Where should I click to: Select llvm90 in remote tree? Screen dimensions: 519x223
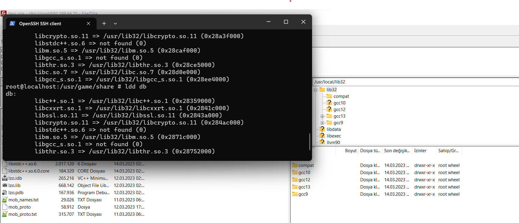pos(333,143)
